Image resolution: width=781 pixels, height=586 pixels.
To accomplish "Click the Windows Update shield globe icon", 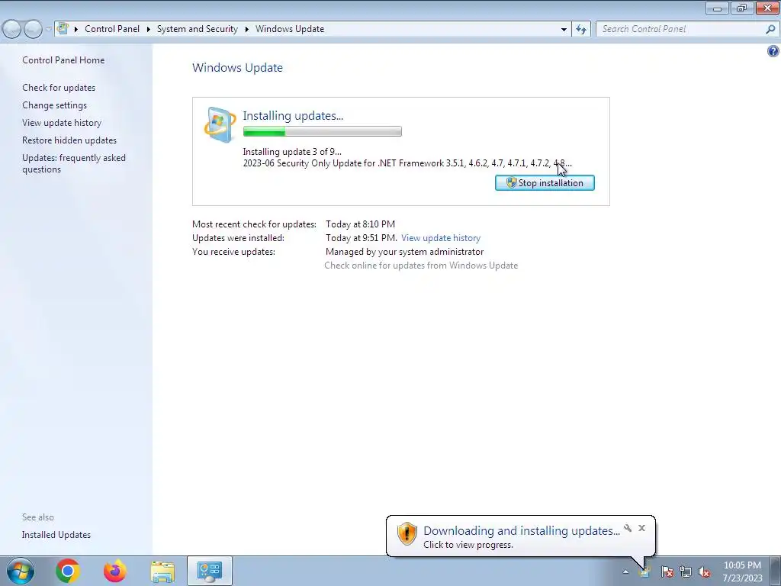I will (220, 124).
